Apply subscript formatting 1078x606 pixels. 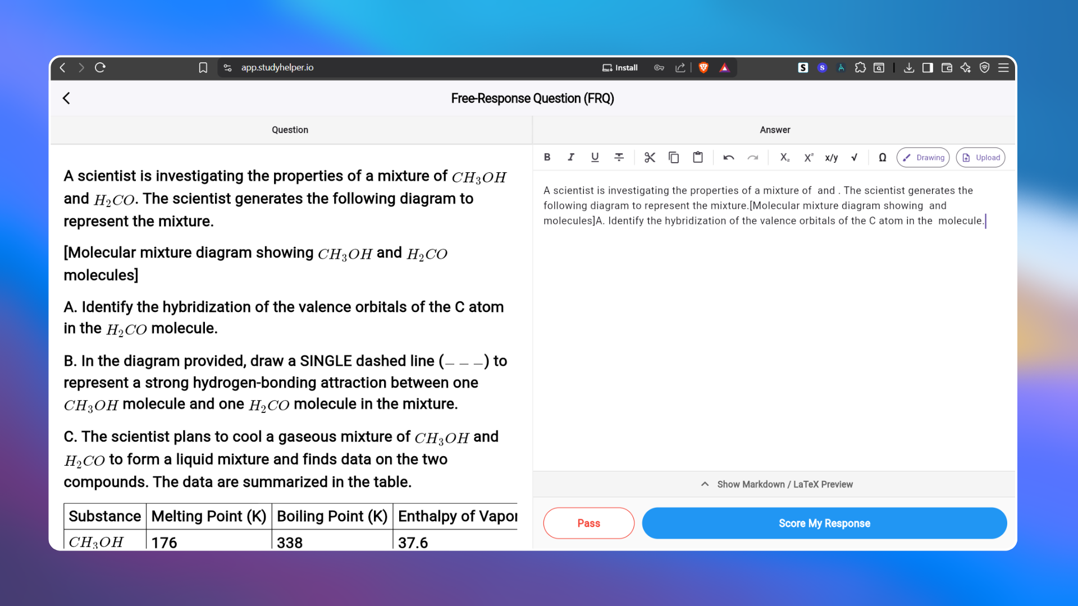[x=784, y=158]
